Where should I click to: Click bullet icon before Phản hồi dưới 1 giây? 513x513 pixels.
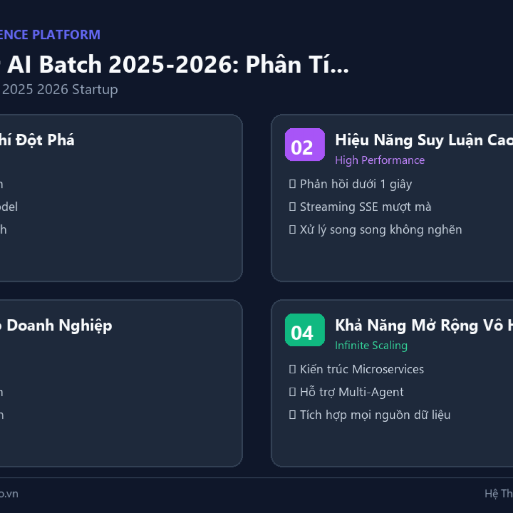click(x=292, y=184)
